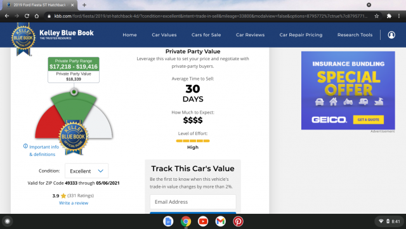Image resolution: width=406 pixels, height=229 pixels.
Task: Click the Private Party Range price box
Action: click(x=74, y=63)
